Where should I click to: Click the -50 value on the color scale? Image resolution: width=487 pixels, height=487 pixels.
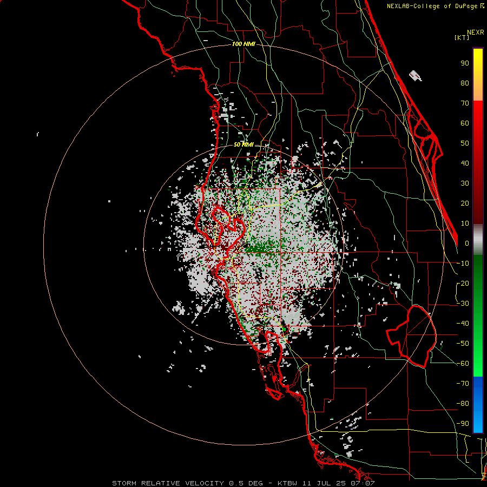(463, 344)
